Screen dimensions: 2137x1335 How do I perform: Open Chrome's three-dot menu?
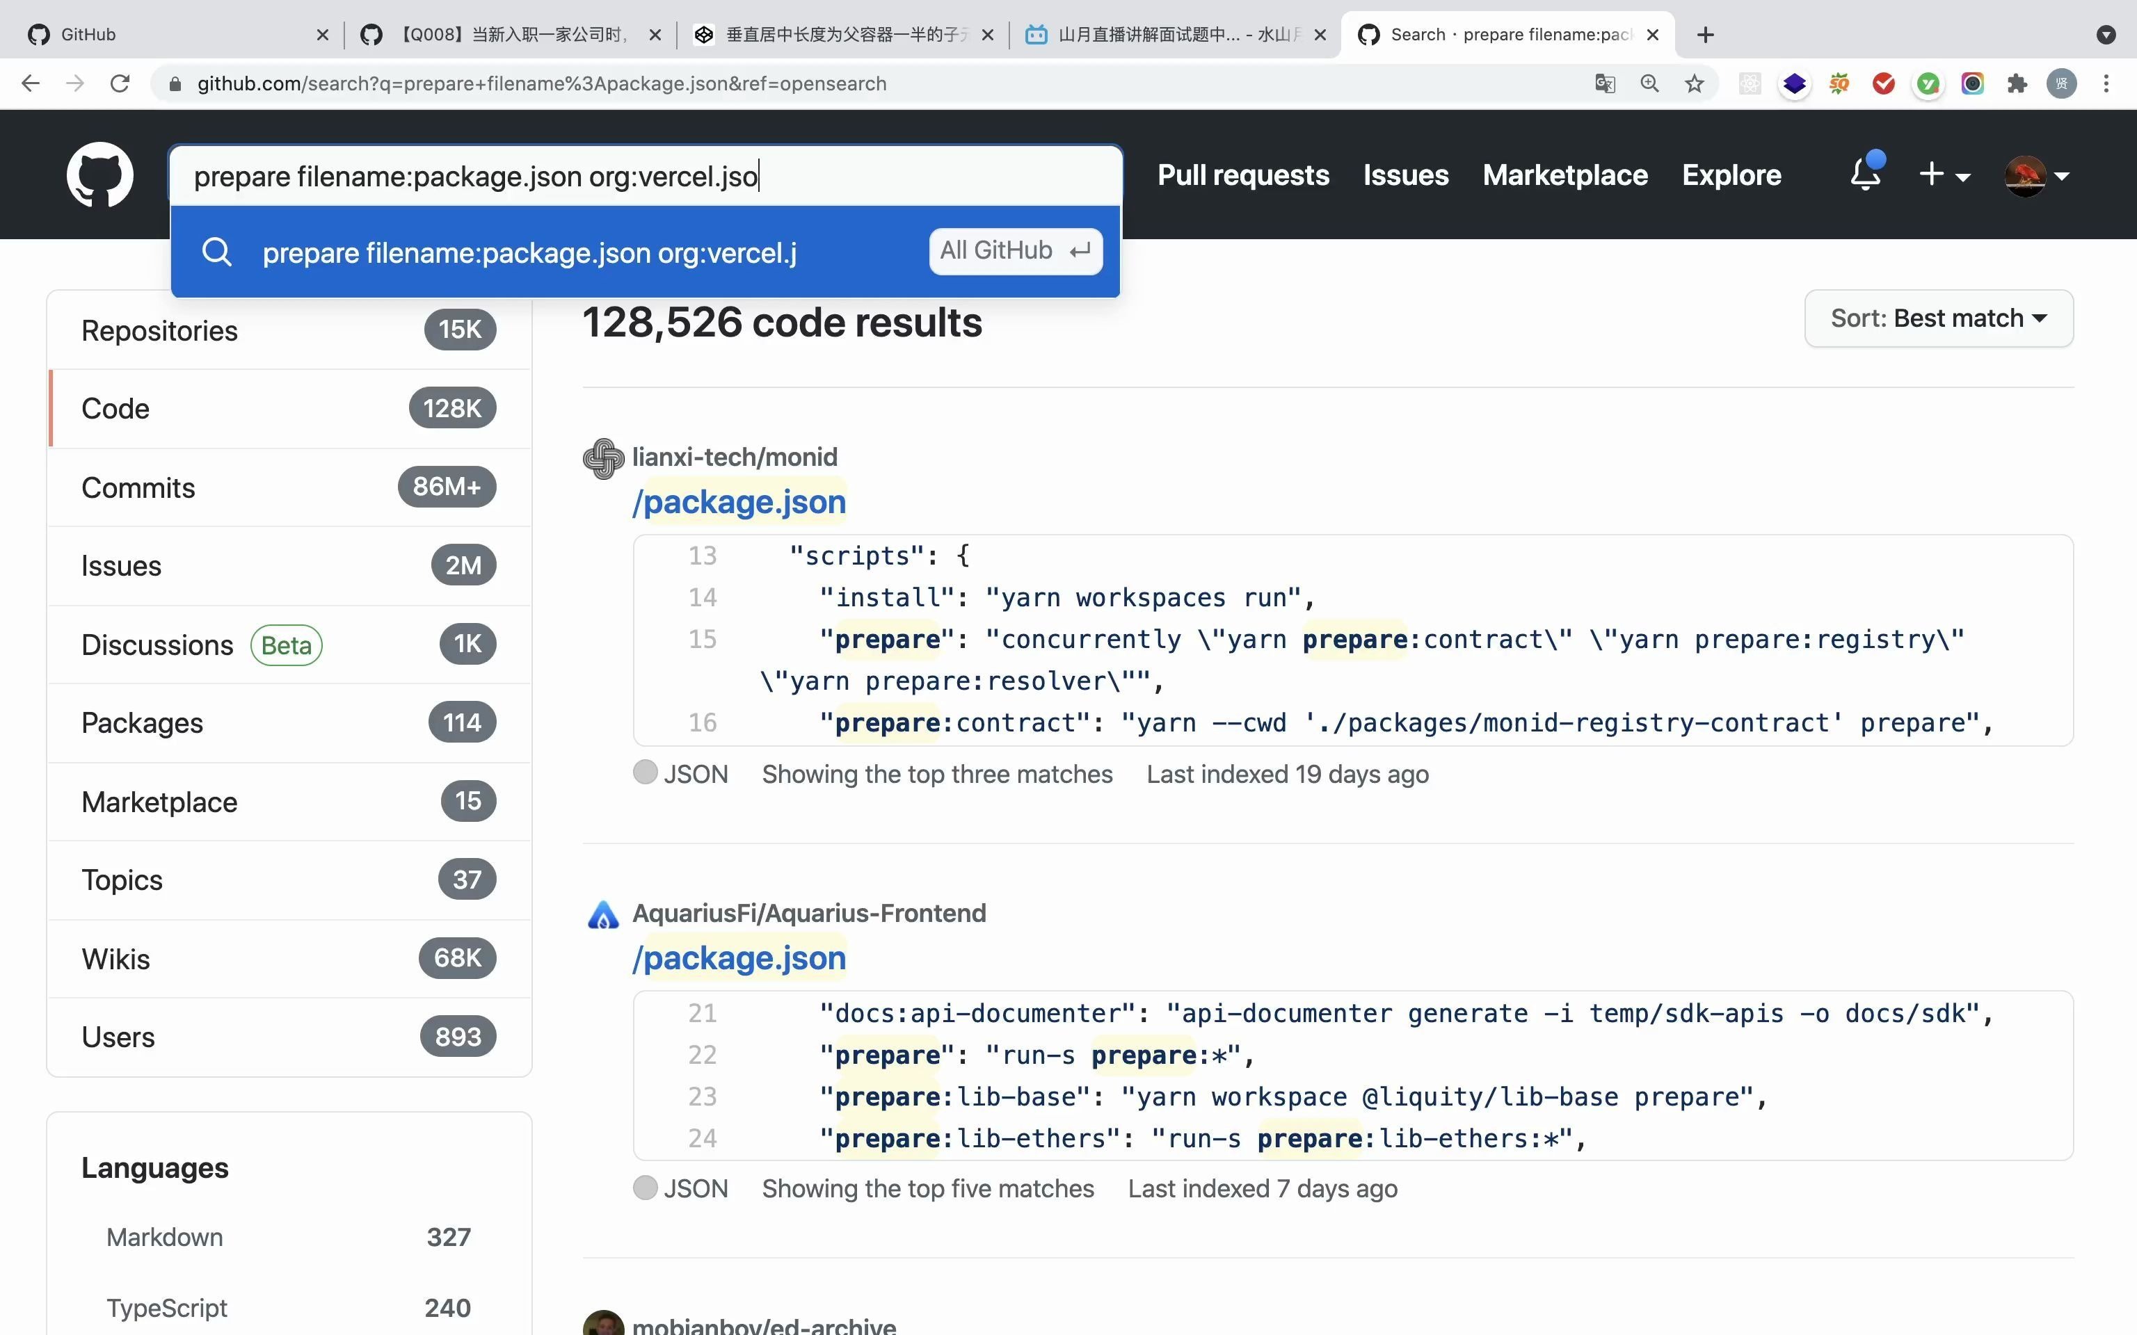click(2106, 83)
